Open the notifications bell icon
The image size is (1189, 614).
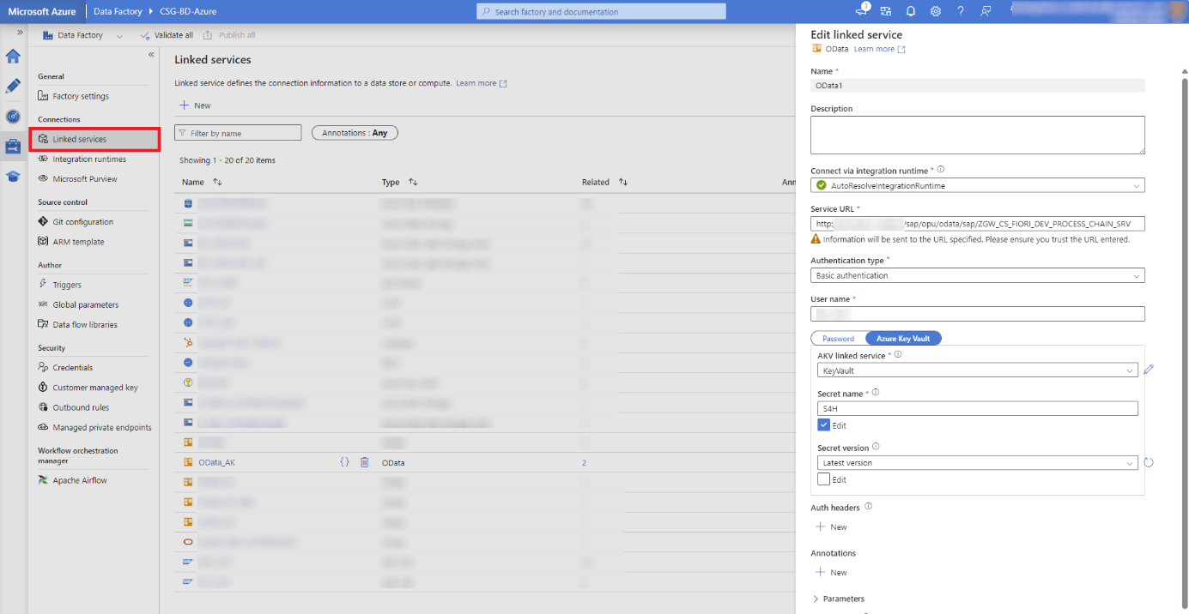coord(911,11)
